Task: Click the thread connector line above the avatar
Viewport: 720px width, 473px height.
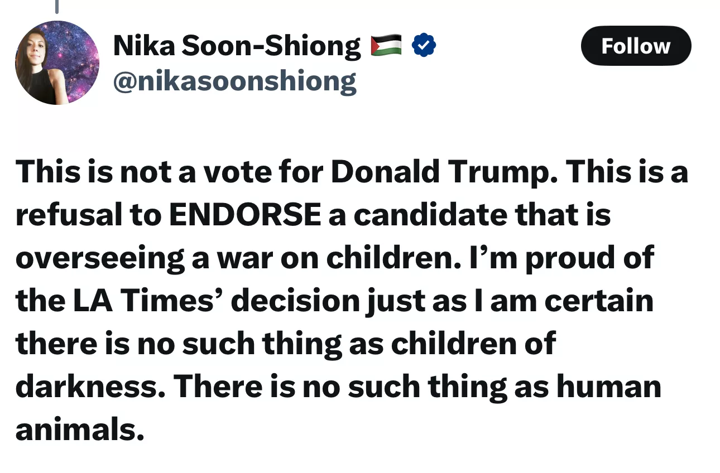Action: click(56, 6)
